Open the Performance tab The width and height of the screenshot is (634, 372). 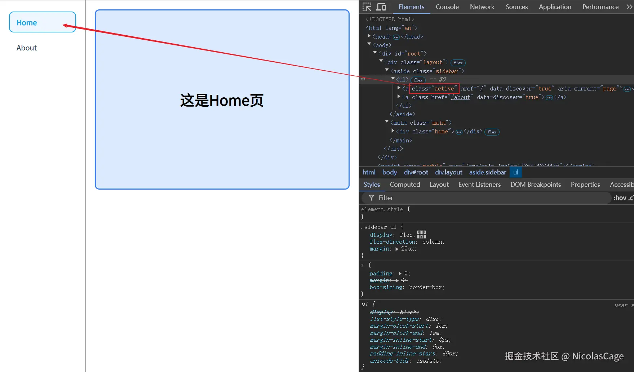point(600,7)
